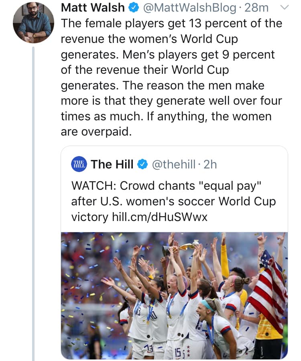Open the Matt Walsh display name

pos(93,8)
